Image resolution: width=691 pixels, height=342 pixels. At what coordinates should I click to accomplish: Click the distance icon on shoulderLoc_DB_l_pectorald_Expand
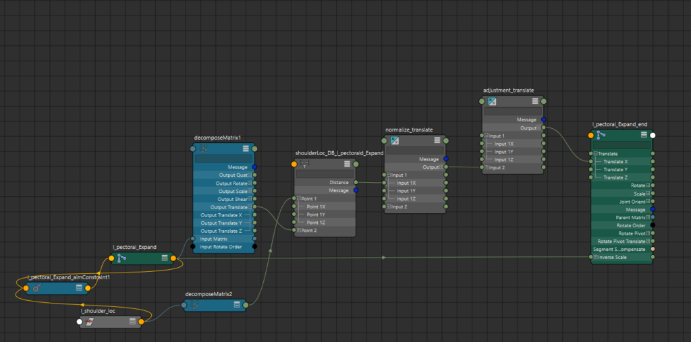(304, 164)
